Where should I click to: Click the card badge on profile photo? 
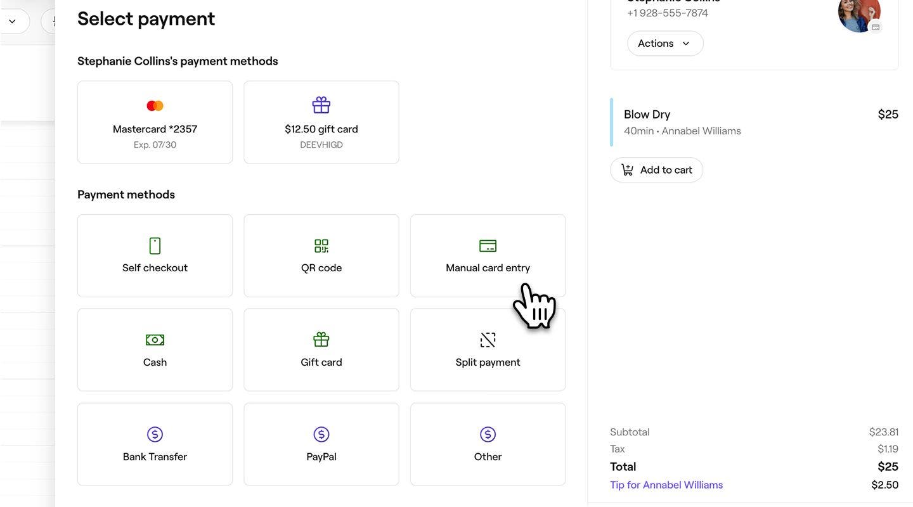(x=876, y=27)
